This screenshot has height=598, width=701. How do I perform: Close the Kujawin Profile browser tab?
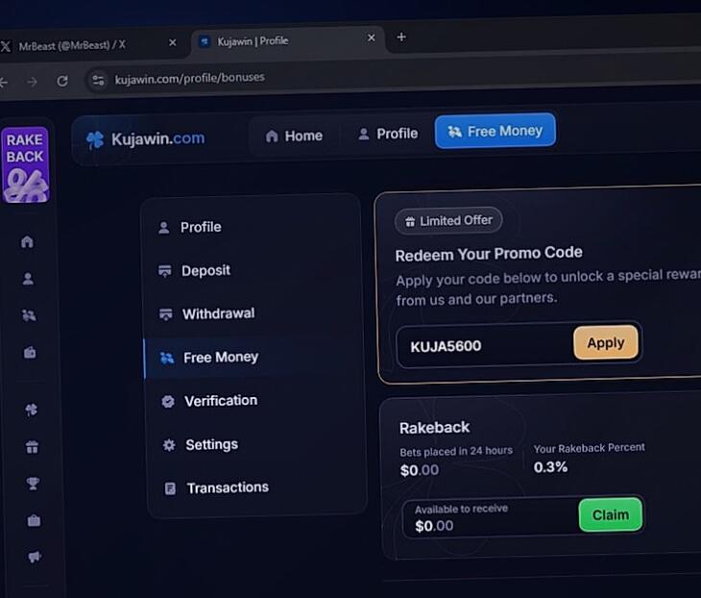[x=371, y=38]
